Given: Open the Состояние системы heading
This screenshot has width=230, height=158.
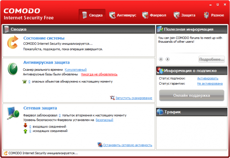Looking at the screenshot, I should pyautogui.click(x=44, y=38).
